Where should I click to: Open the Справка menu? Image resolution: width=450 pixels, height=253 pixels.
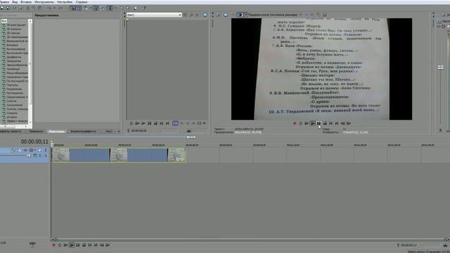(82, 2)
